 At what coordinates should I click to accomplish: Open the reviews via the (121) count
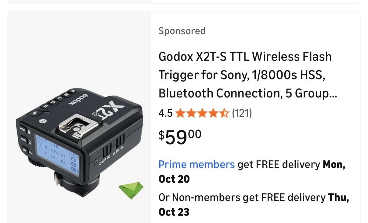(x=242, y=113)
